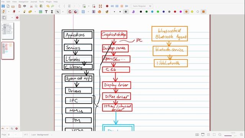Open a file from the toolbar

[13, 6]
